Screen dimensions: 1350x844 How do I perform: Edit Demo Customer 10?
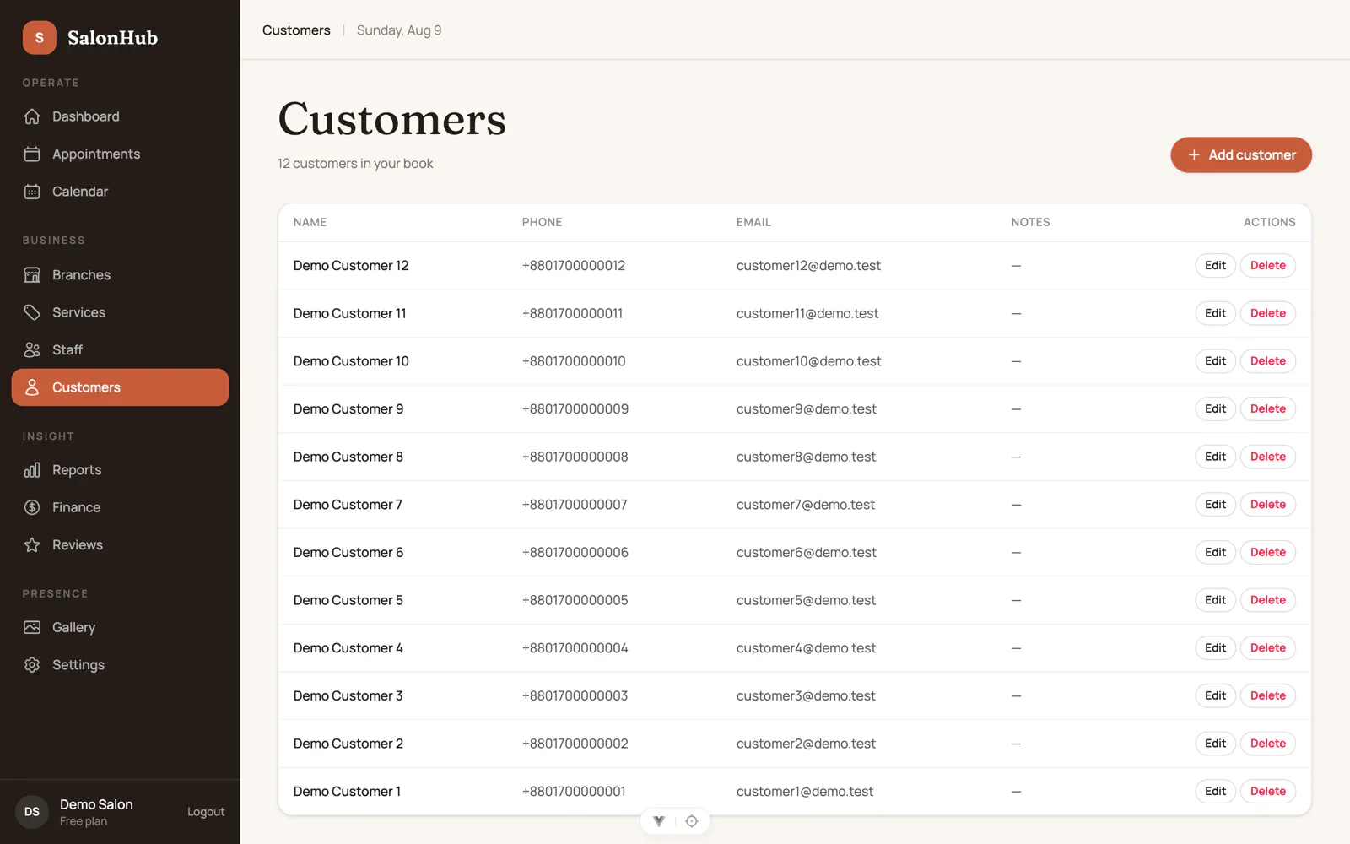(x=1215, y=361)
